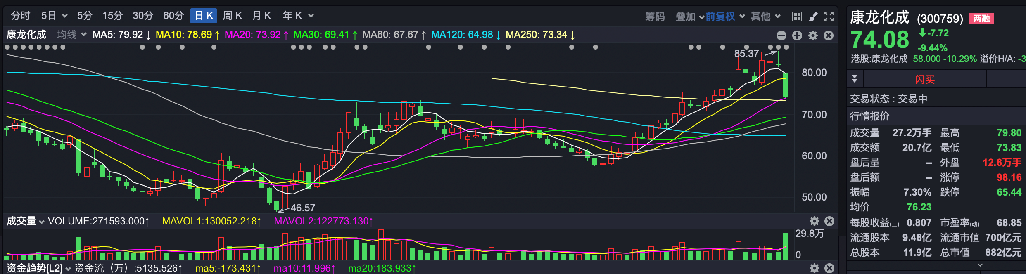Select the drawing brush tool icon
The height and width of the screenshot is (274, 1026).
click(813, 16)
